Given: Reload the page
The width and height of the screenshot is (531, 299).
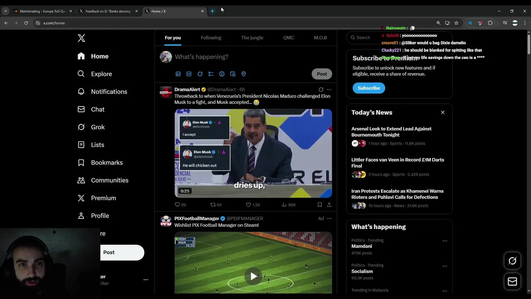Looking at the screenshot, I should click(x=26, y=23).
